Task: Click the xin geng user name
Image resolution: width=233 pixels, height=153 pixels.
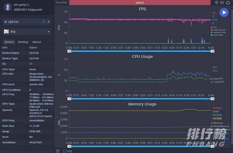Action: click(x=20, y=5)
